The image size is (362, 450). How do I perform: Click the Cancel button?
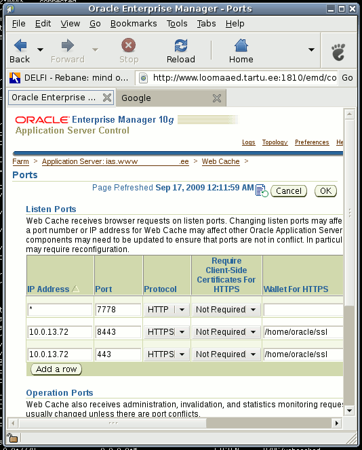pos(289,191)
